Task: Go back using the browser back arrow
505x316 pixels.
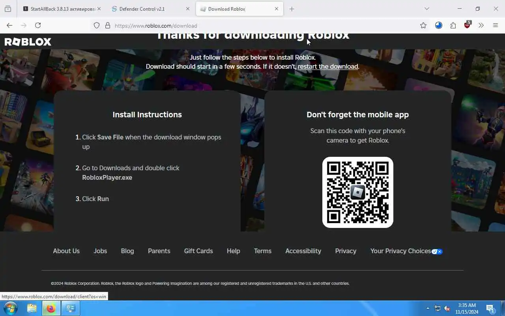Action: click(9, 25)
